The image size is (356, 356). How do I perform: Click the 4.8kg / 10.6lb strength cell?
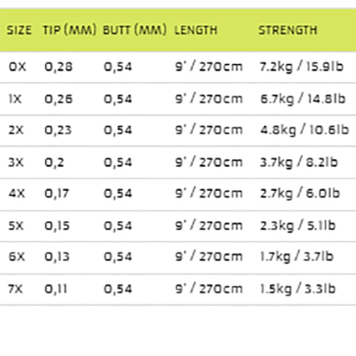point(304,130)
